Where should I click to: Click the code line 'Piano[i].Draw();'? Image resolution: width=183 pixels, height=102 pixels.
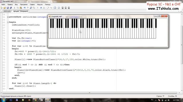click(25, 86)
